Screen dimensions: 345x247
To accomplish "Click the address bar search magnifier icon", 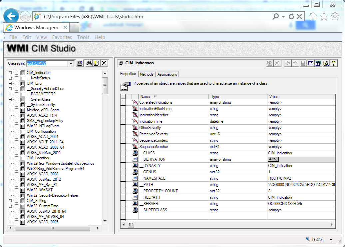I will pyautogui.click(x=275, y=17).
